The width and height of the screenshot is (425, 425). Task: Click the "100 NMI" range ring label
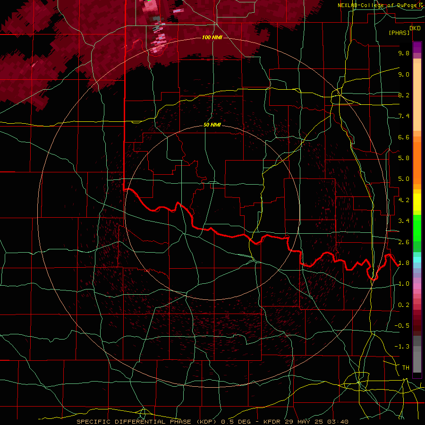point(212,37)
